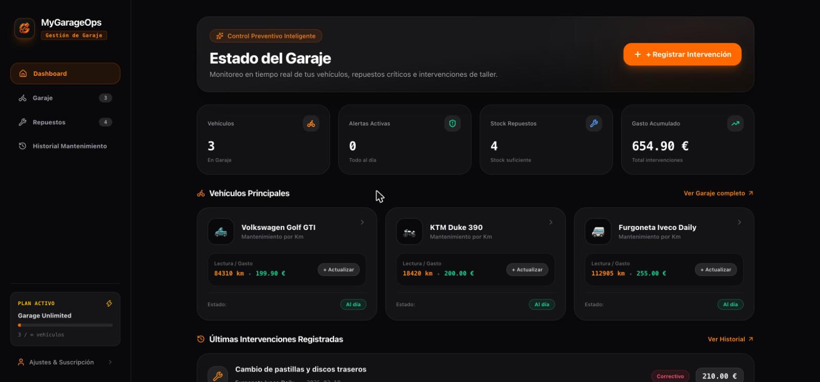Click the Correctivo tag
The image size is (820, 382).
[670, 376]
